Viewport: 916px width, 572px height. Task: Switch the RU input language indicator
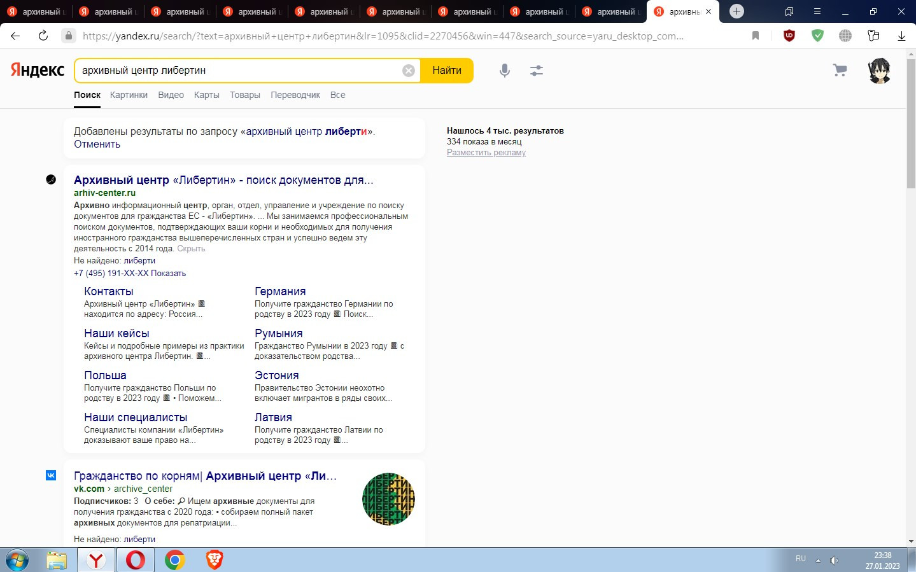(801, 559)
